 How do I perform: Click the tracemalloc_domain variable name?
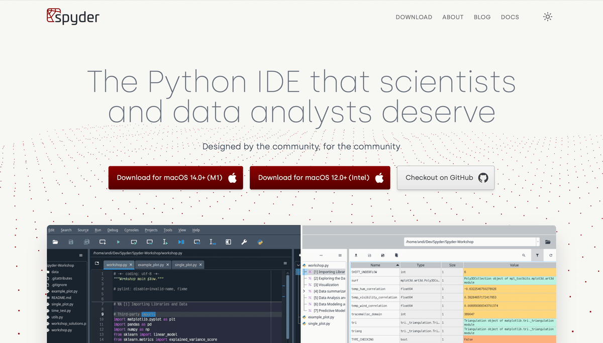tap(367, 314)
